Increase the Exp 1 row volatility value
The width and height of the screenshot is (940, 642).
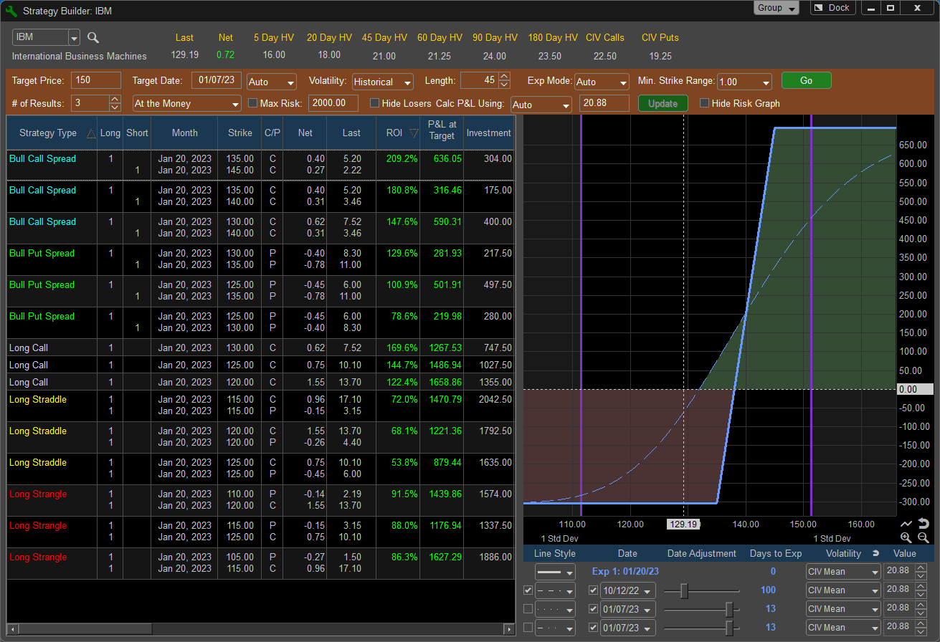click(921, 568)
